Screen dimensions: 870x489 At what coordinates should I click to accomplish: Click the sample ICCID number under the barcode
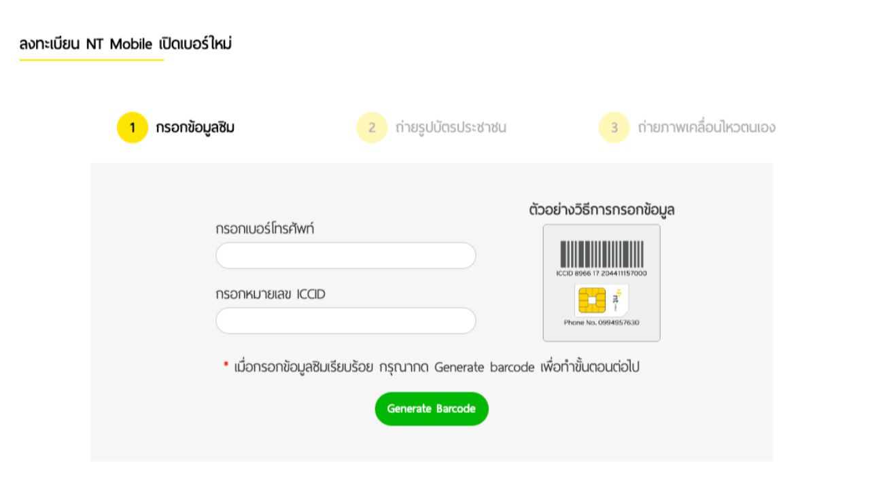coord(602,274)
